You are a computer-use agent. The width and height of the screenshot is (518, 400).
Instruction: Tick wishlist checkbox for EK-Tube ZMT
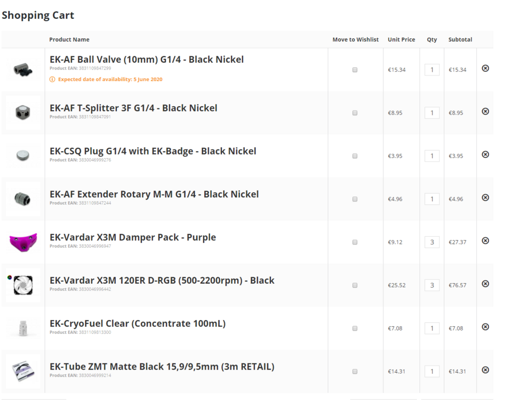[355, 371]
